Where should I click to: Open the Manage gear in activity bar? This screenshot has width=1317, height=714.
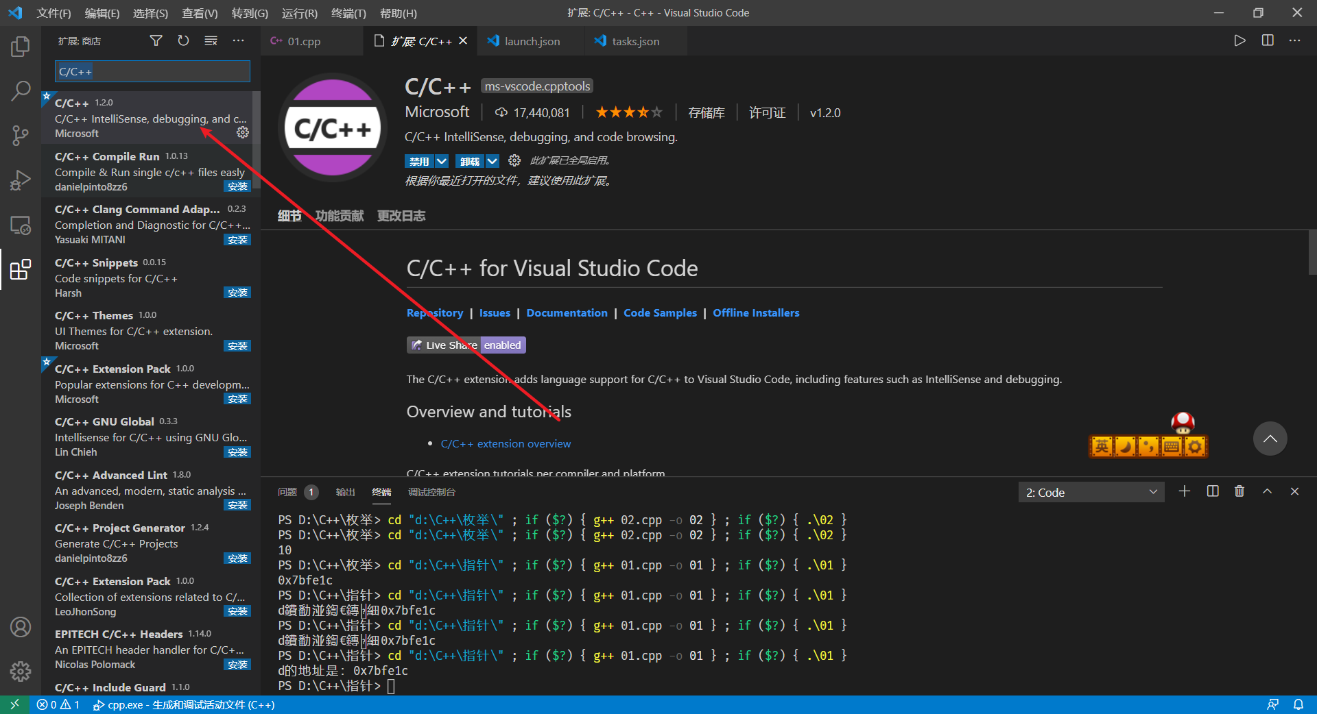tap(21, 672)
